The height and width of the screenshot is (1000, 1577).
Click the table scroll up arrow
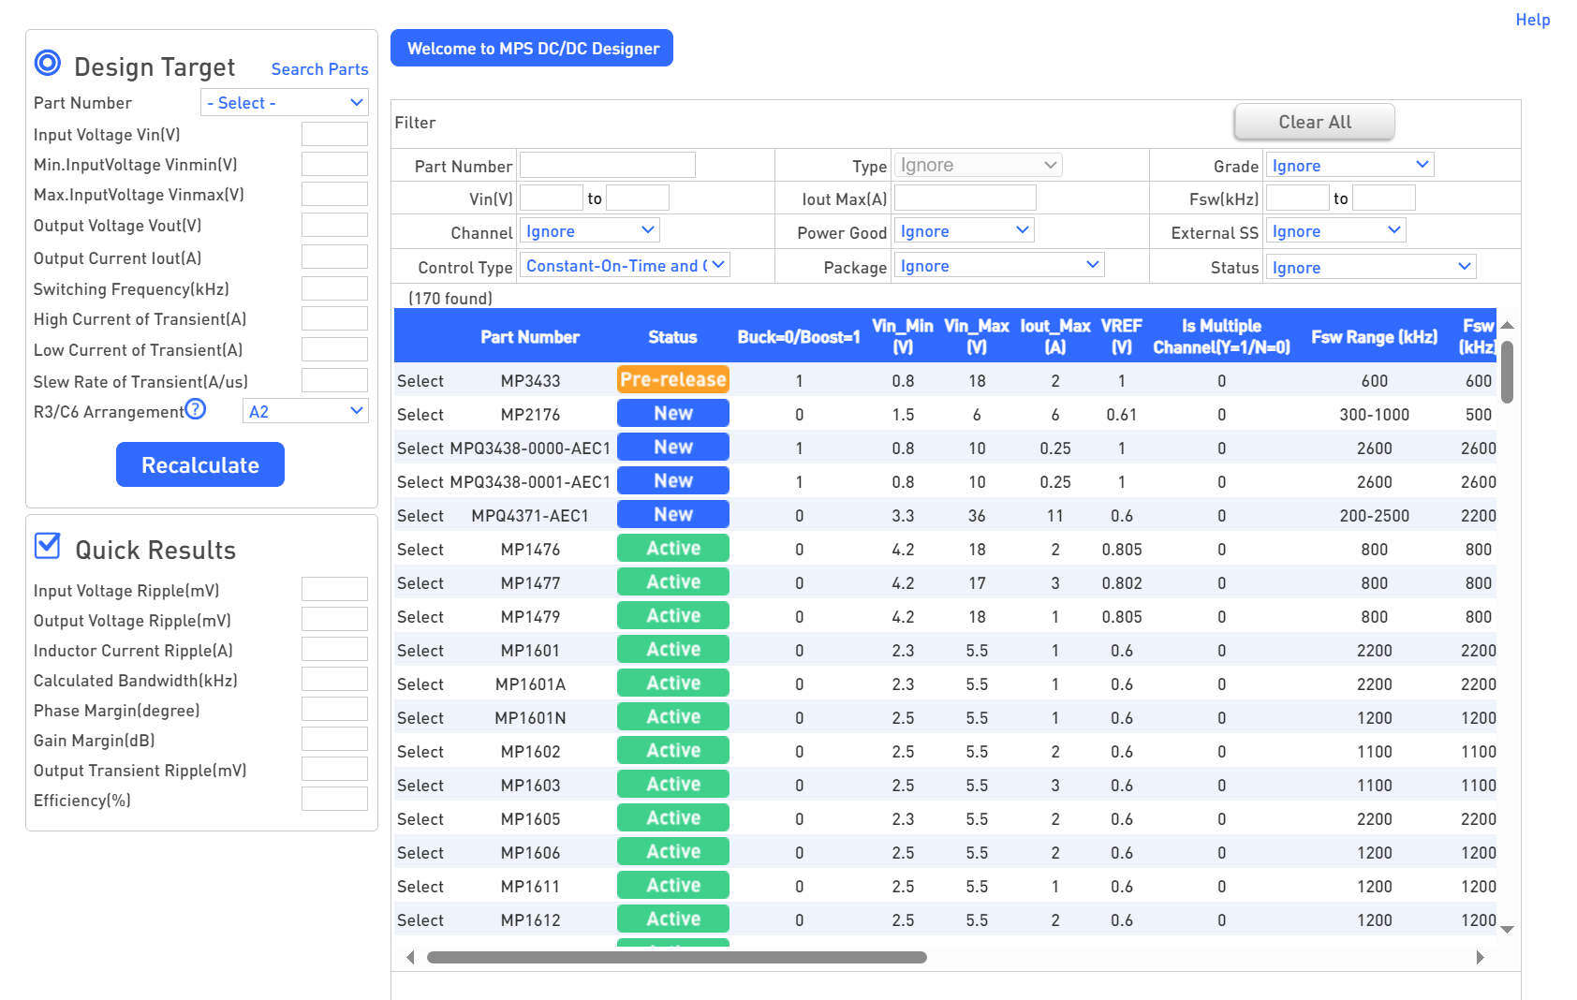pos(1507,325)
